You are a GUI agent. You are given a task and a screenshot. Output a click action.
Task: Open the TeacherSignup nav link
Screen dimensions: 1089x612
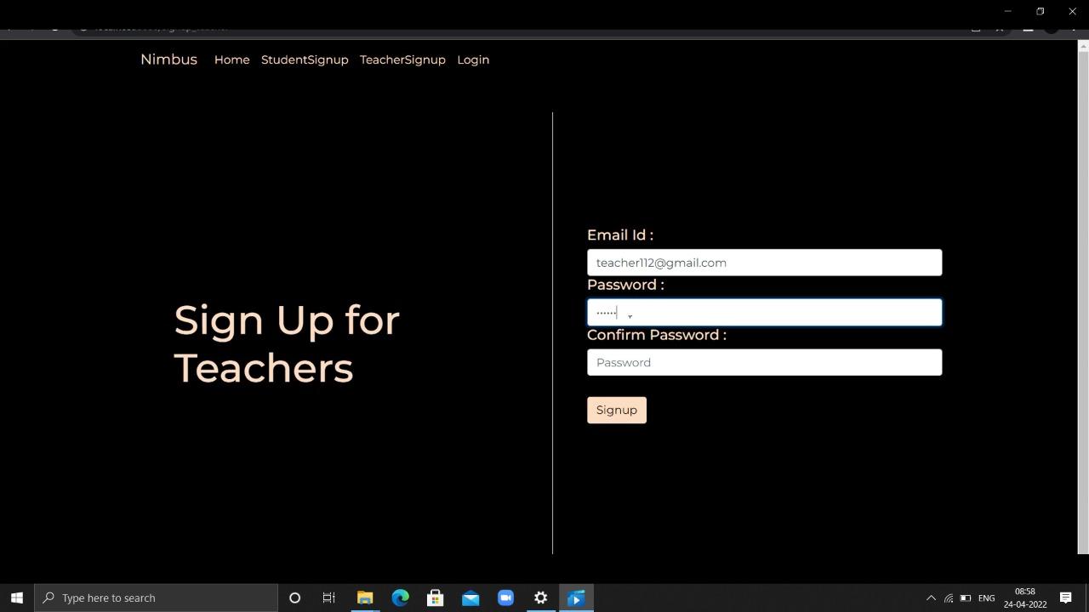[x=402, y=59]
